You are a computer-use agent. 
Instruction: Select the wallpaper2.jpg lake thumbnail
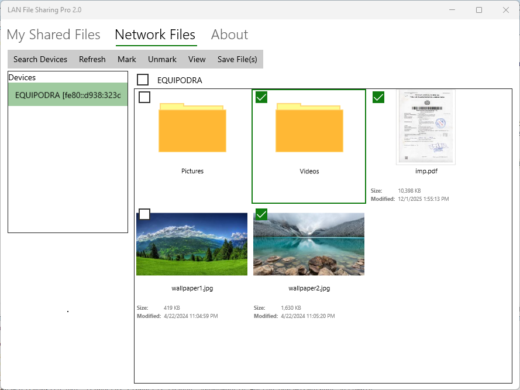(308, 244)
